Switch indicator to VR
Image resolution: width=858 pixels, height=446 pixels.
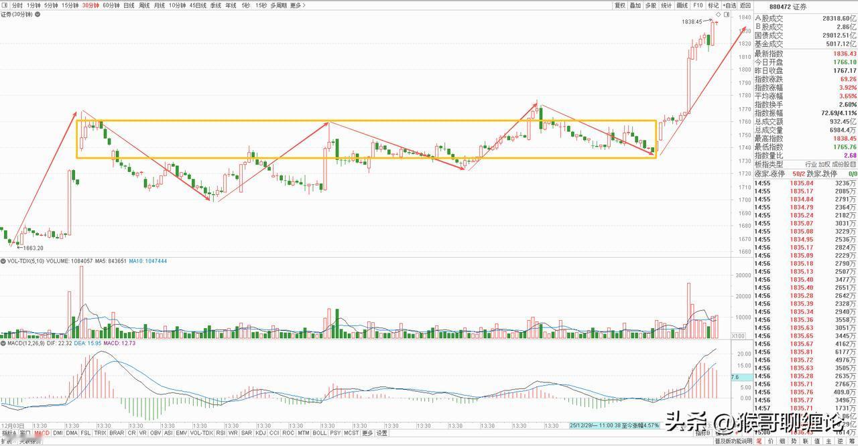143,433
